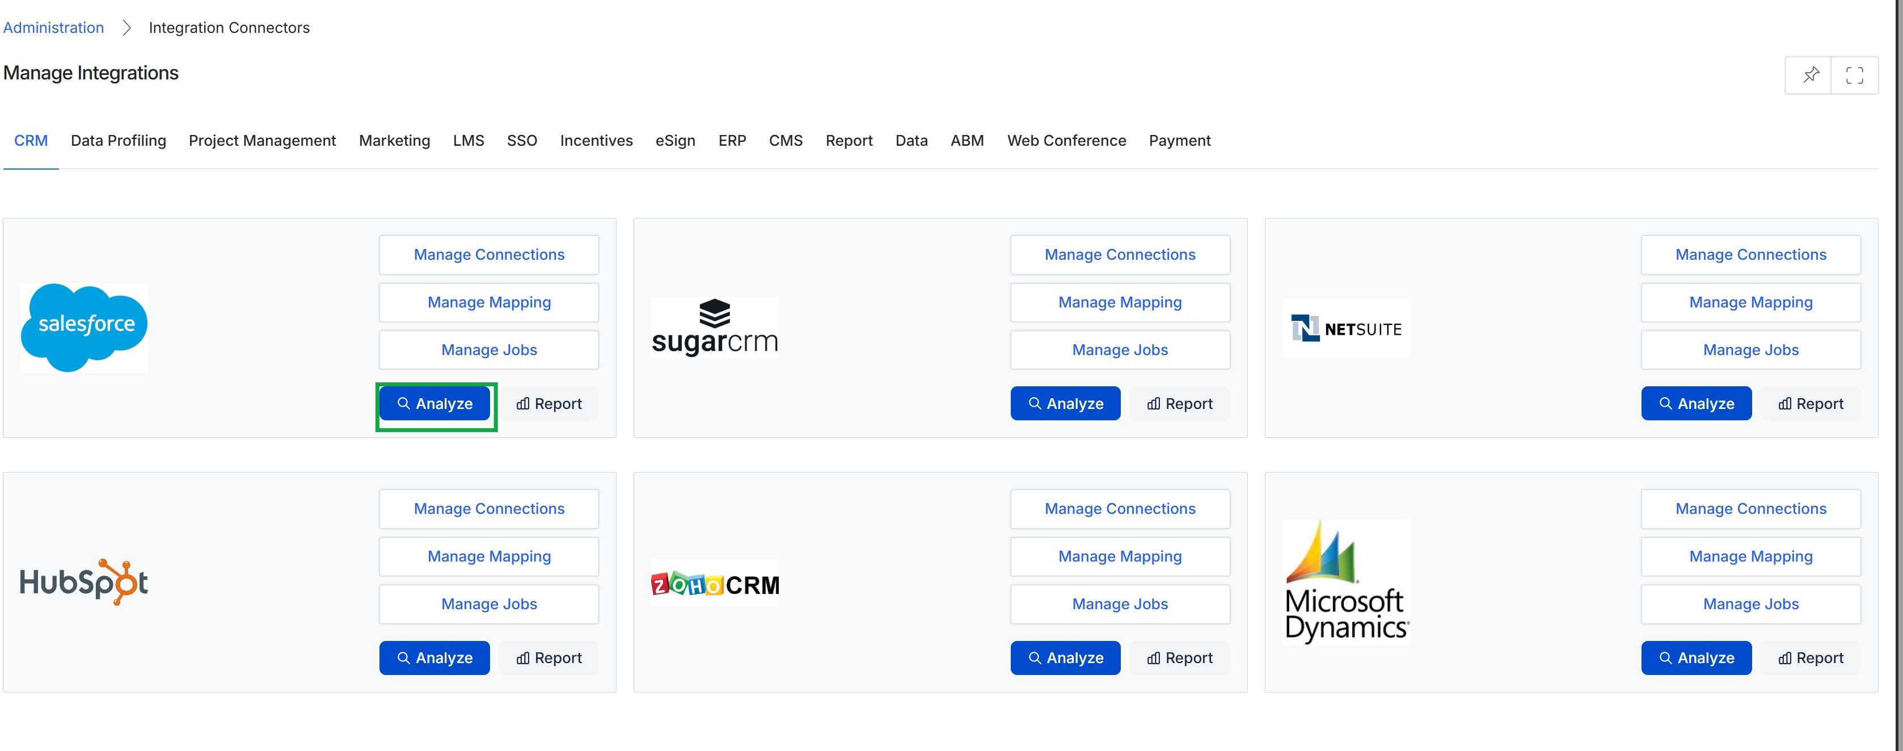The width and height of the screenshot is (1903, 751).
Task: Click the Microsoft Dynamics logo
Action: point(1346,582)
